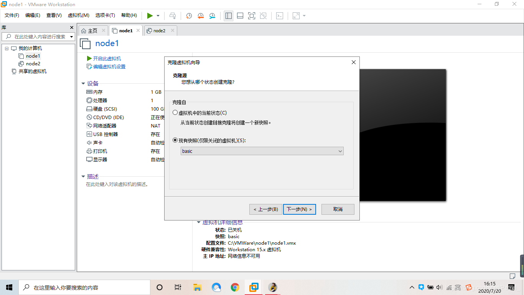Select node2 in the library tree

tap(33, 64)
